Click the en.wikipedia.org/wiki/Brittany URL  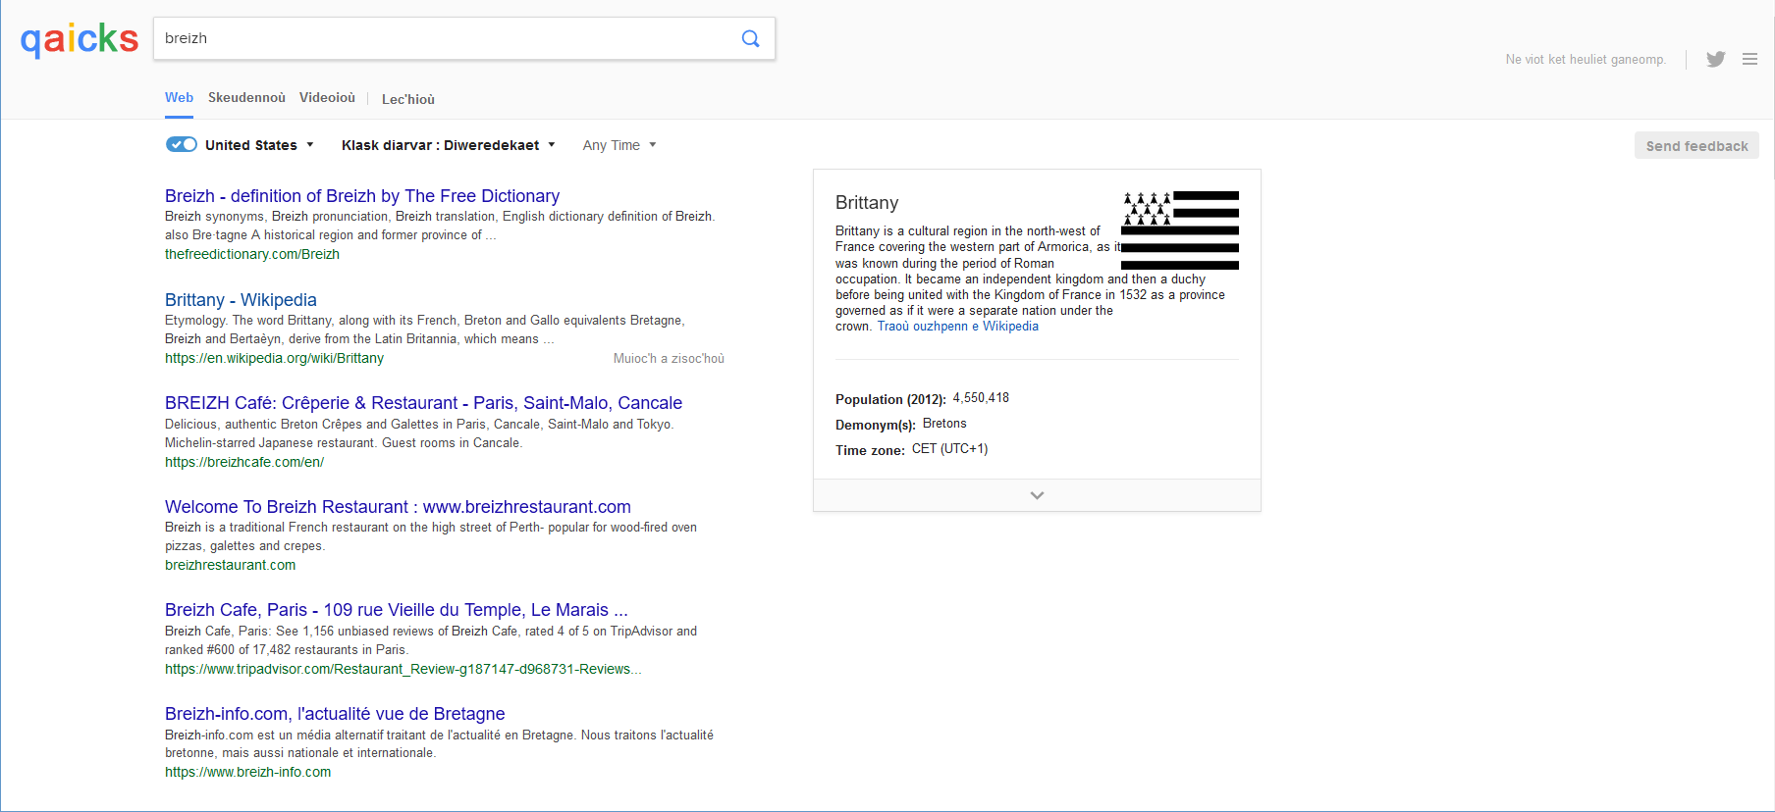(x=274, y=358)
